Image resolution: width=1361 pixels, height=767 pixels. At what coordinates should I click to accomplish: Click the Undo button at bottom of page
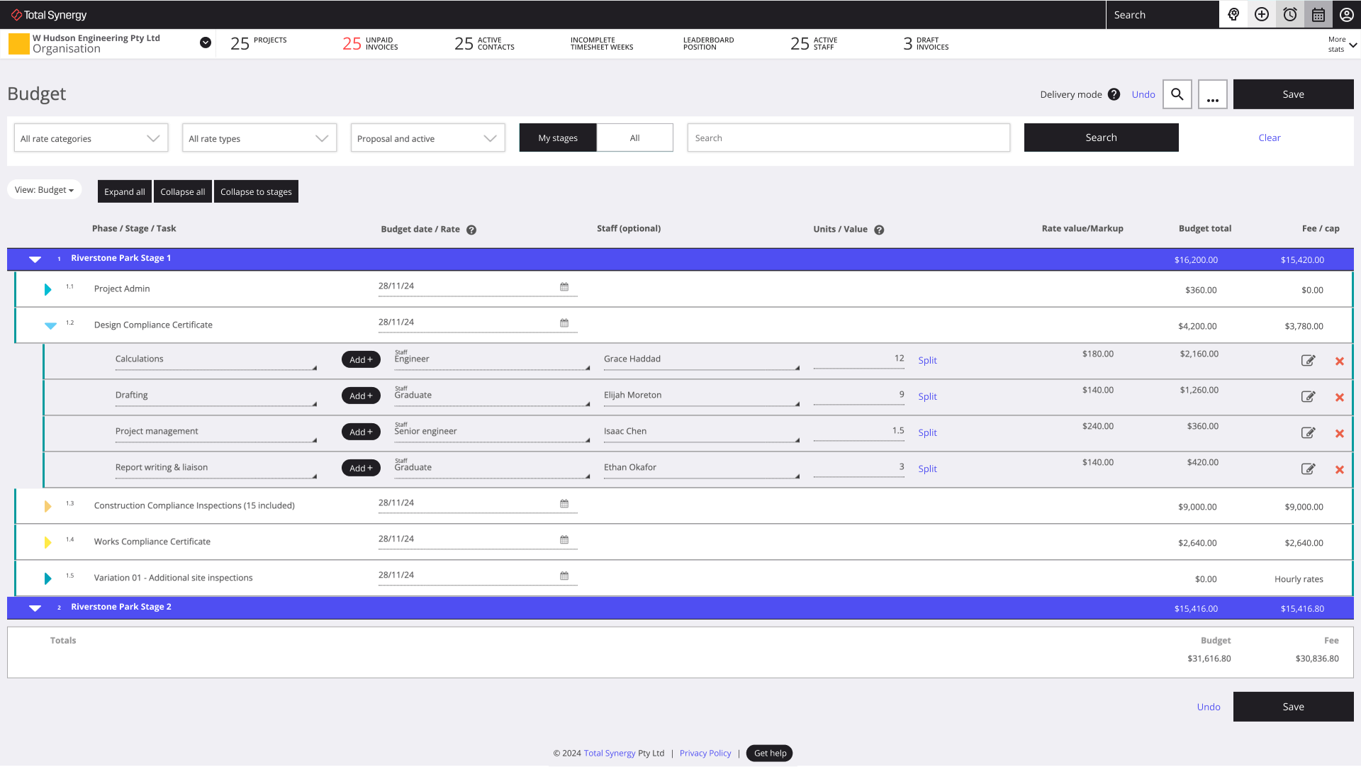pos(1208,706)
